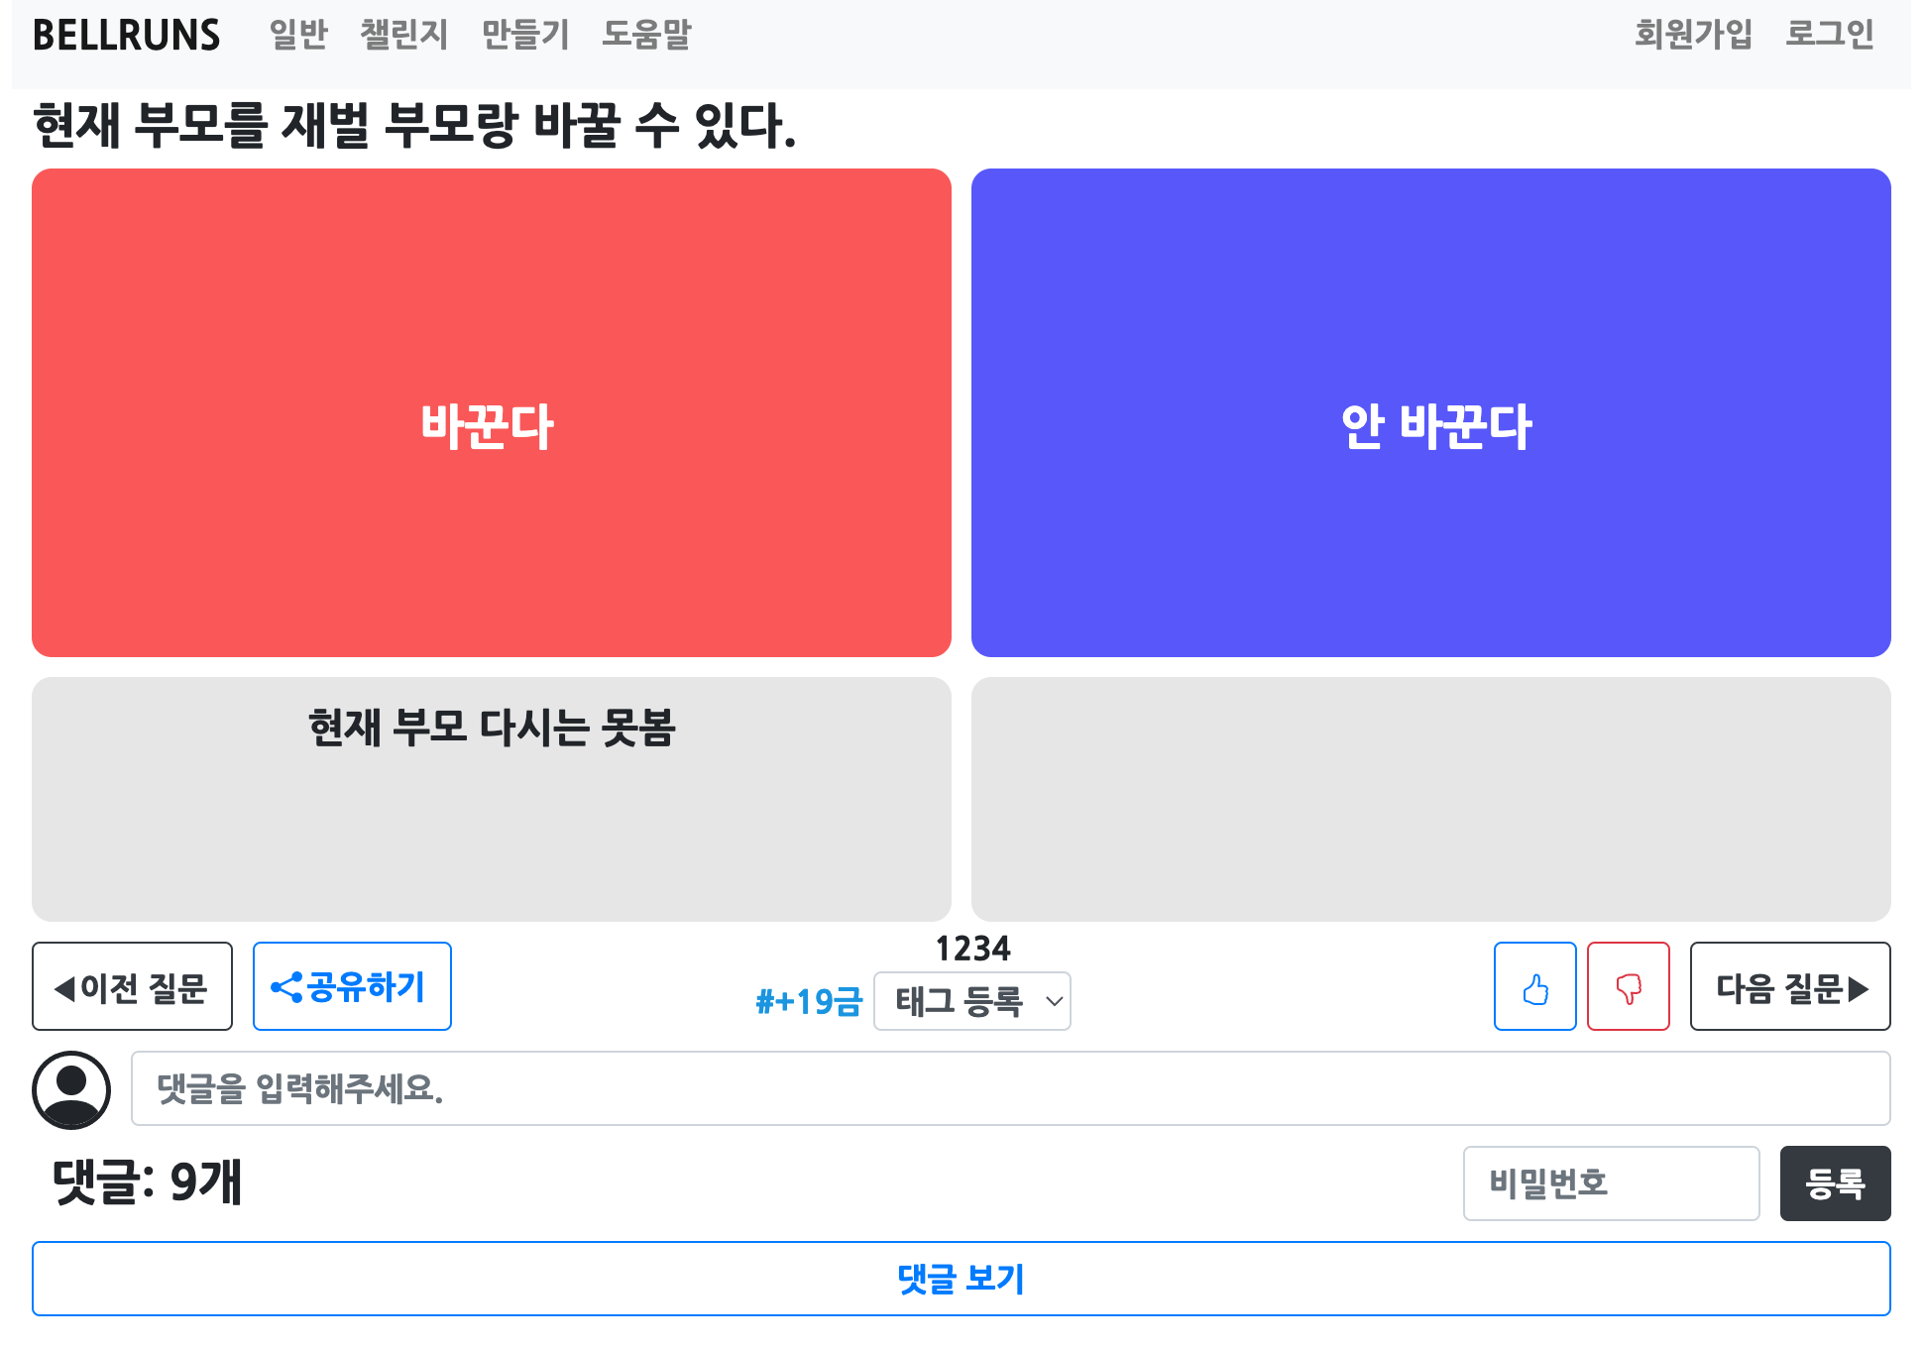Click the #+19금 tag link

[x=810, y=1001]
